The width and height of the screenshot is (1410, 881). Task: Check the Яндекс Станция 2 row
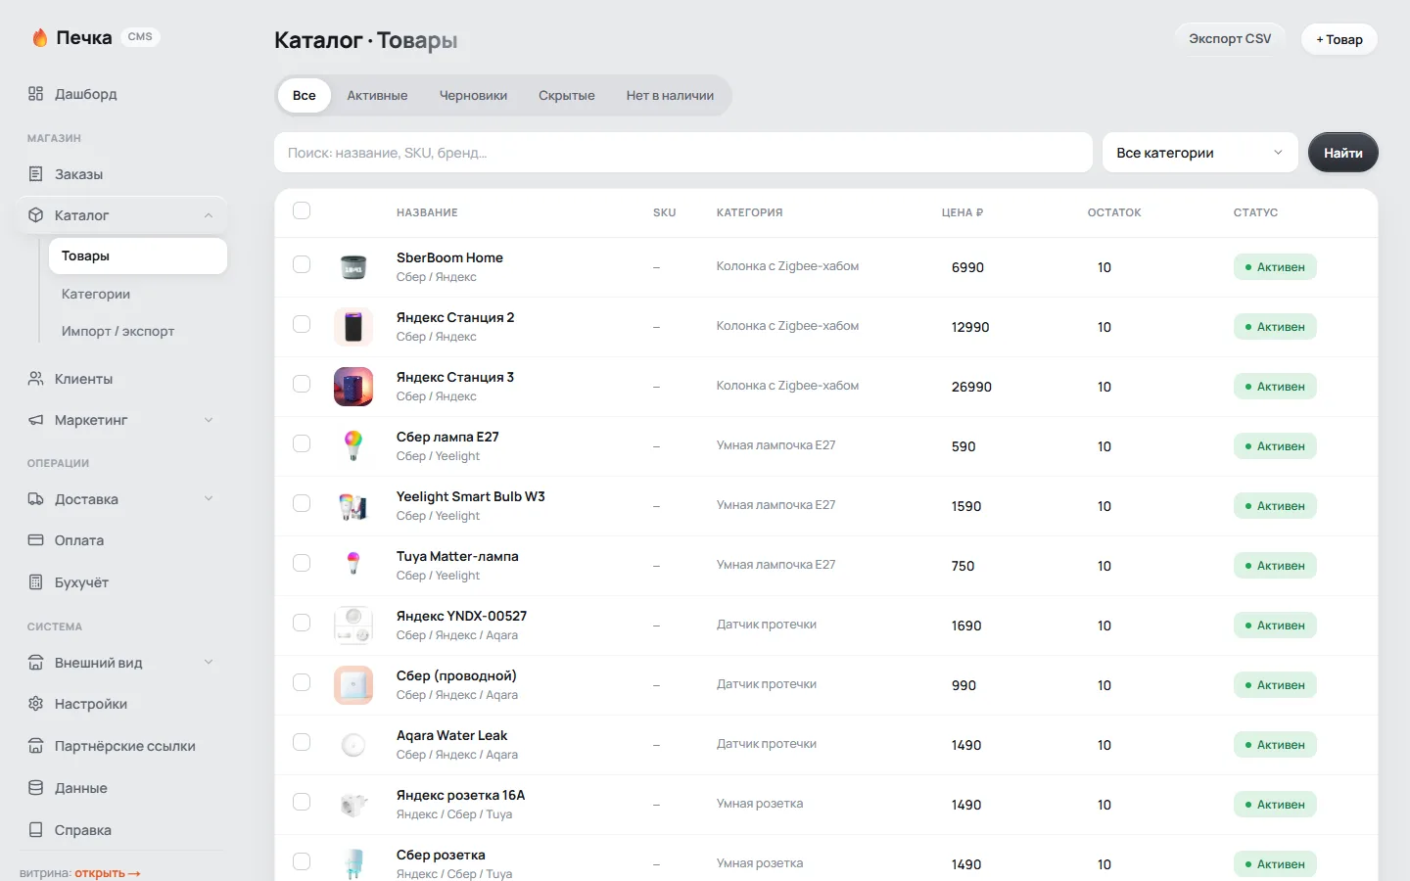pos(302,324)
